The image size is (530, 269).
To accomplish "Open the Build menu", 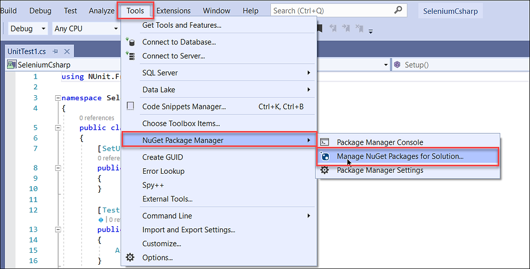I will 9,10.
